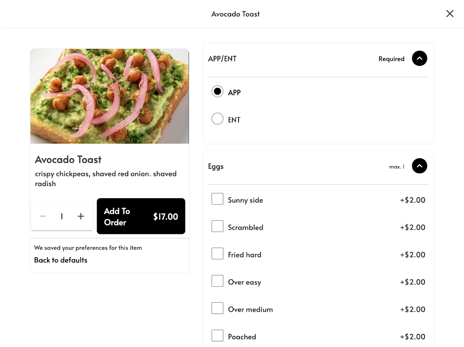Tick the Poached egg checkbox

click(217, 336)
